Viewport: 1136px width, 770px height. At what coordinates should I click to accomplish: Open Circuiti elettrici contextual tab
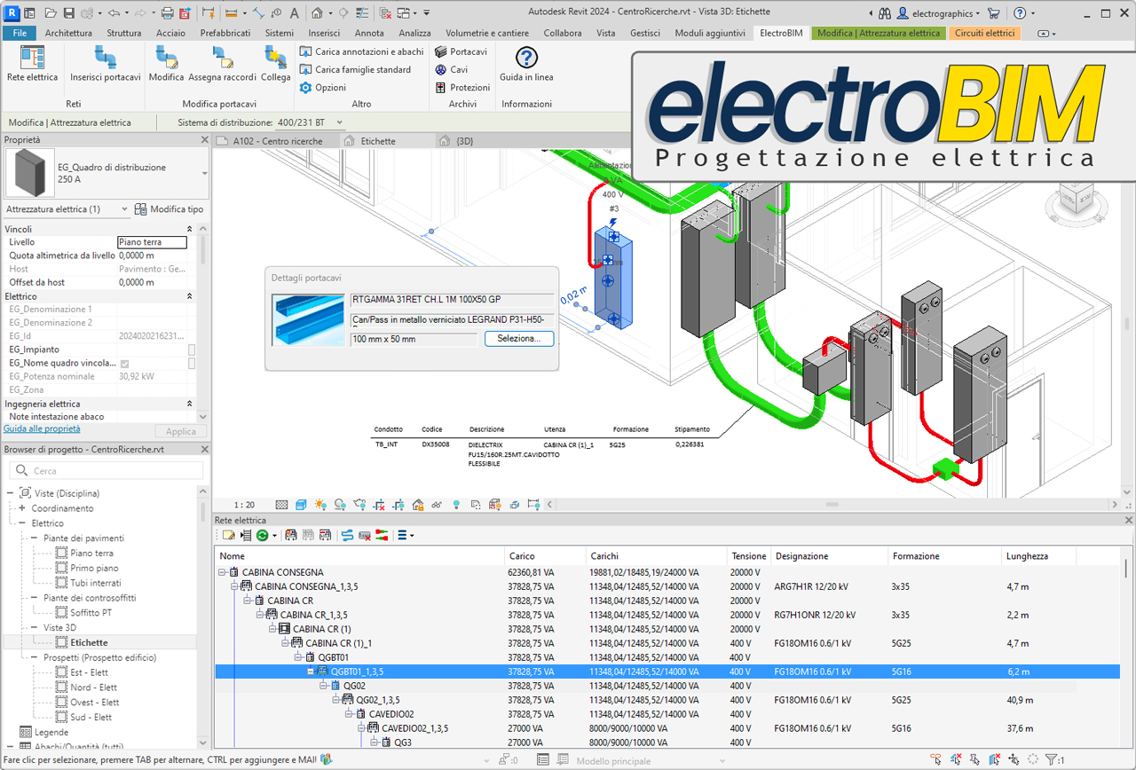pos(984,33)
